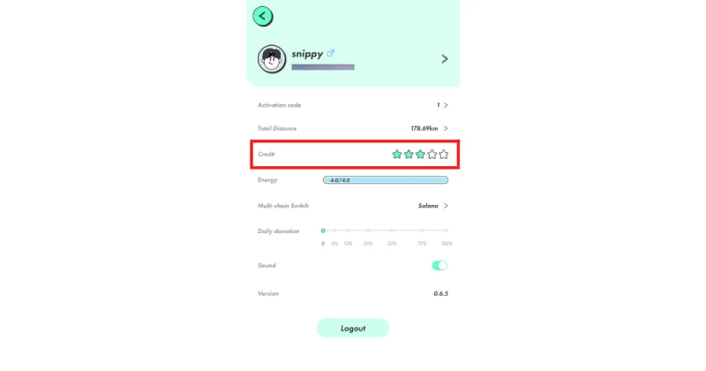Open the Activation code row
This screenshot has height=371, width=706.
[353, 105]
